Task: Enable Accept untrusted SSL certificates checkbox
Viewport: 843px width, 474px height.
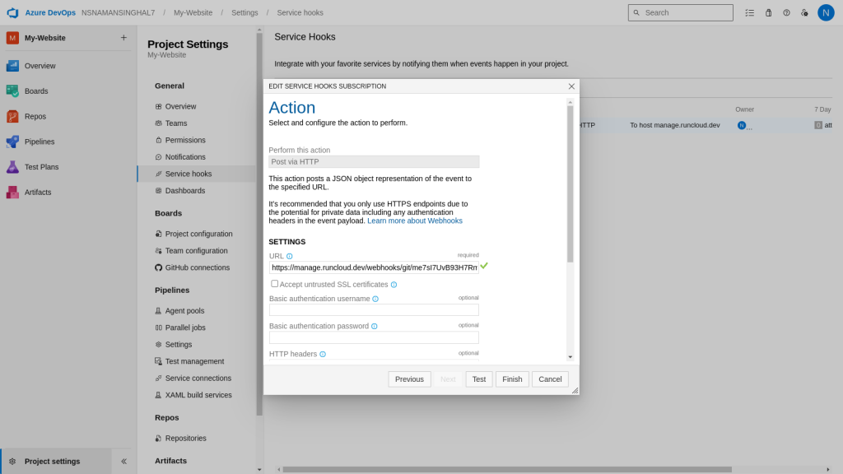Action: (274, 284)
